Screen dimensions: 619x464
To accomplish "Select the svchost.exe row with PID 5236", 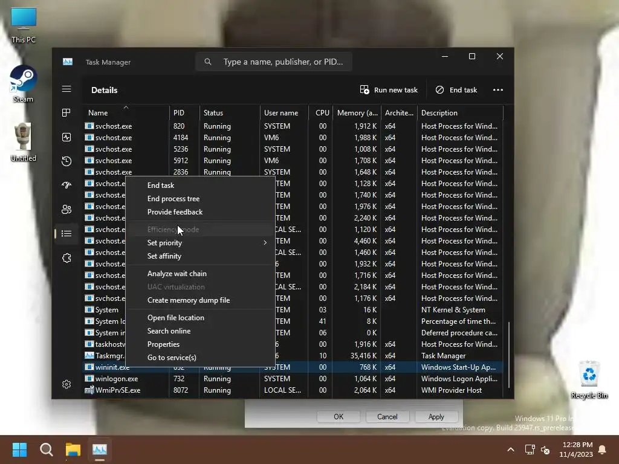I will 293,149.
